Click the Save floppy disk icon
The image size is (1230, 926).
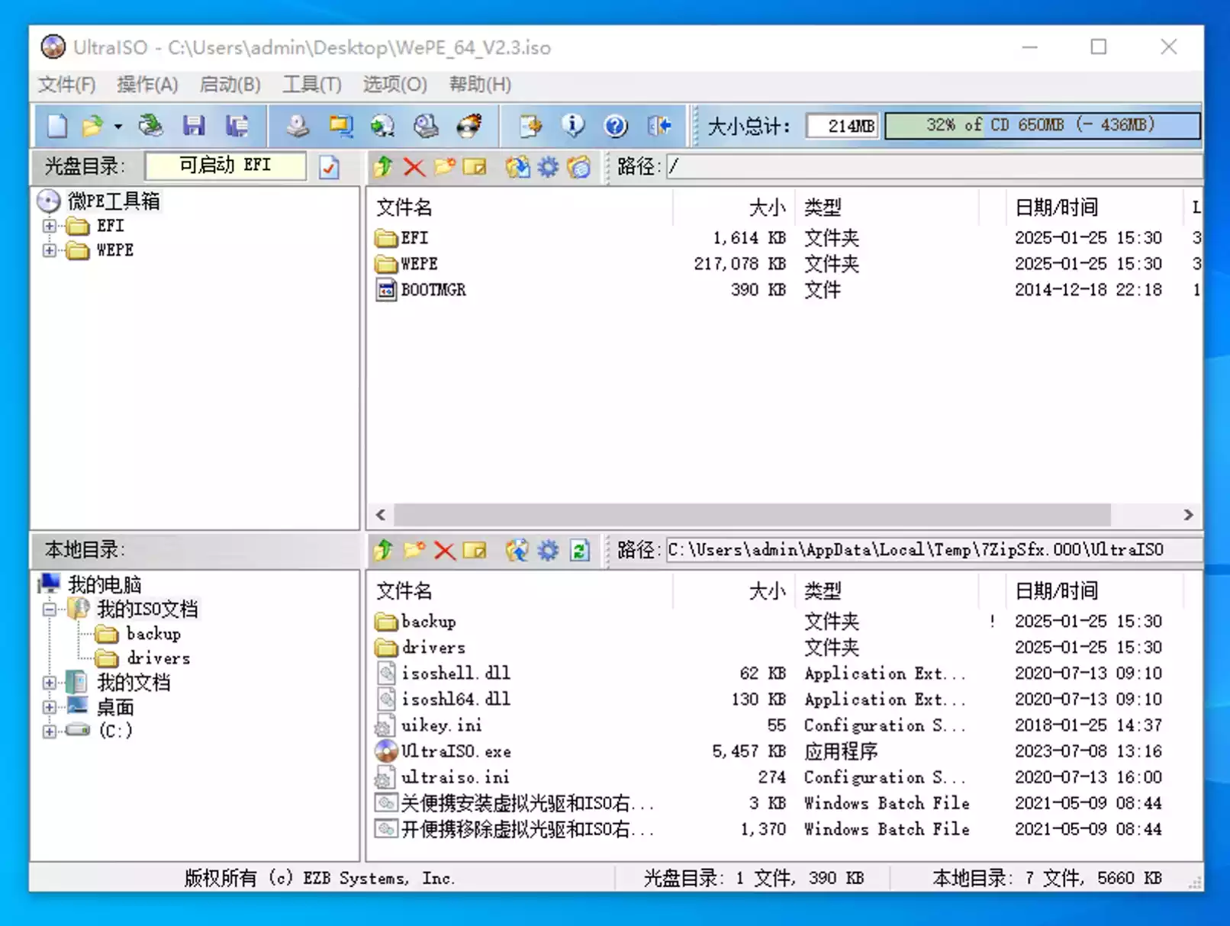tap(194, 126)
